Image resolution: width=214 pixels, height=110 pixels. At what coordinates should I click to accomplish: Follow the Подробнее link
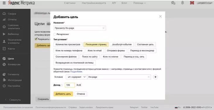click(x=76, y=71)
